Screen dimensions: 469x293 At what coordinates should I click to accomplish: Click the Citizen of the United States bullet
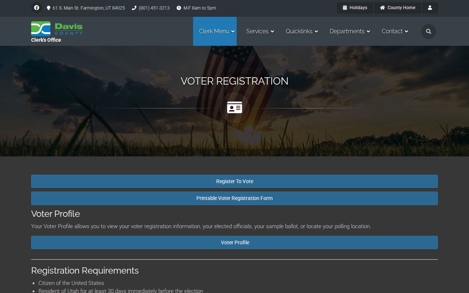click(x=71, y=283)
